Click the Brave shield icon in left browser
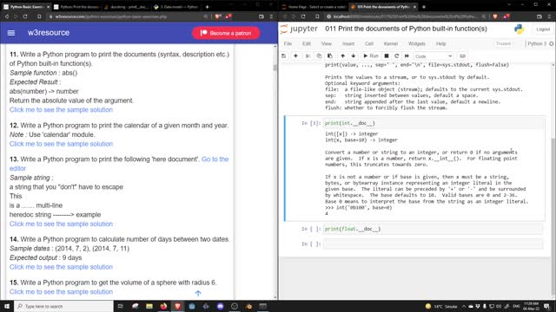 click(218, 16)
